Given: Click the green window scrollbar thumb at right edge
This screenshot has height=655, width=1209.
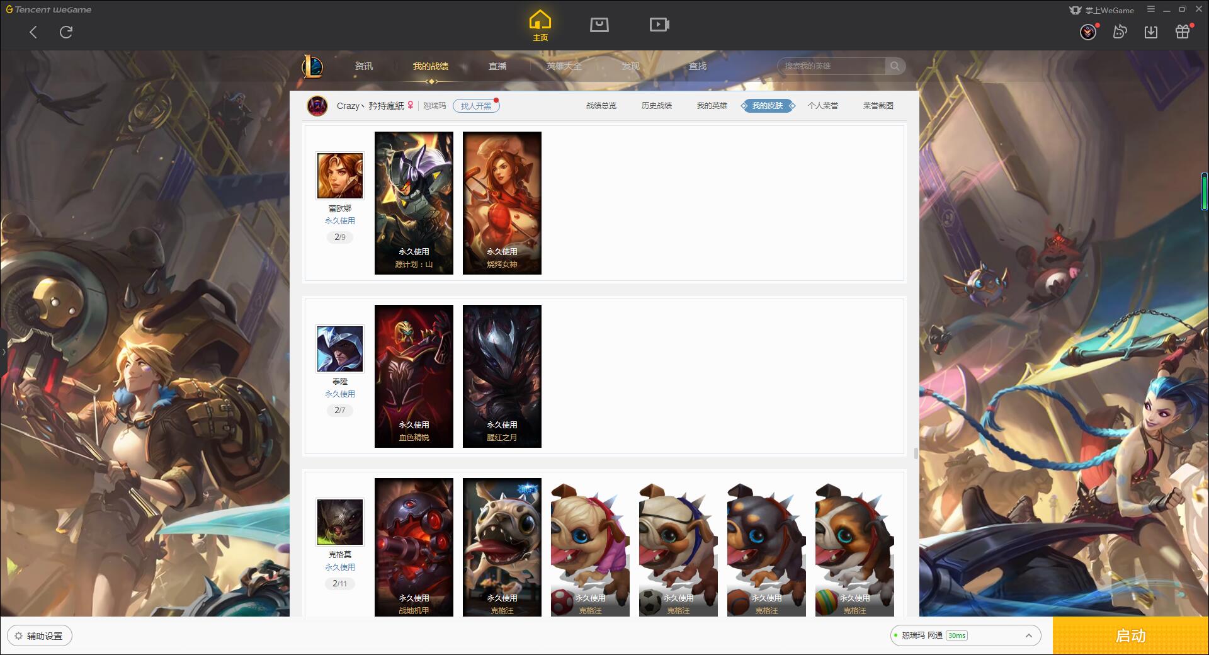Looking at the screenshot, I should pos(1204,191).
